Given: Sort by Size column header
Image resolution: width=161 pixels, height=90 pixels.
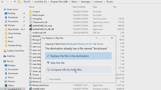Looking at the screenshot, I should click(x=115, y=7).
